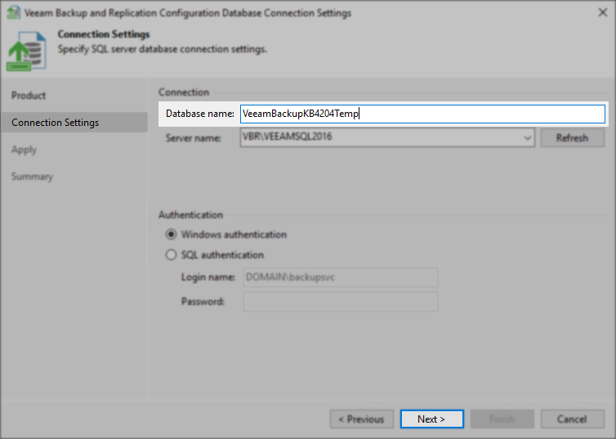The image size is (616, 439).
Task: Click the bold Connection Settings header title
Action: point(104,34)
